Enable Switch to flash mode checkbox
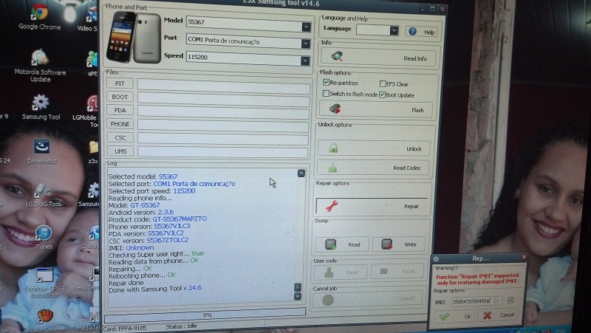This screenshot has height=333, width=591. pos(326,94)
